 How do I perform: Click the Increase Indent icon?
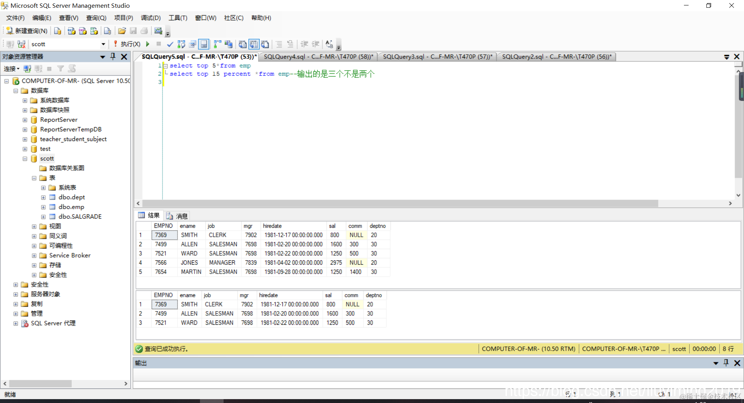click(x=316, y=44)
